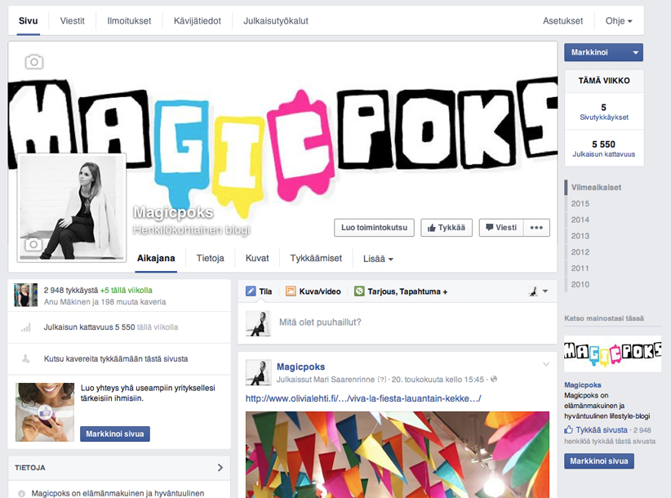The height and width of the screenshot is (498, 671).
Task: Open the Kävijätiedot tab
Action: pyautogui.click(x=198, y=21)
